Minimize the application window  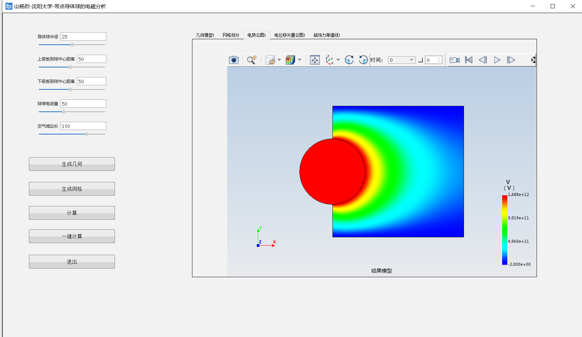point(533,6)
